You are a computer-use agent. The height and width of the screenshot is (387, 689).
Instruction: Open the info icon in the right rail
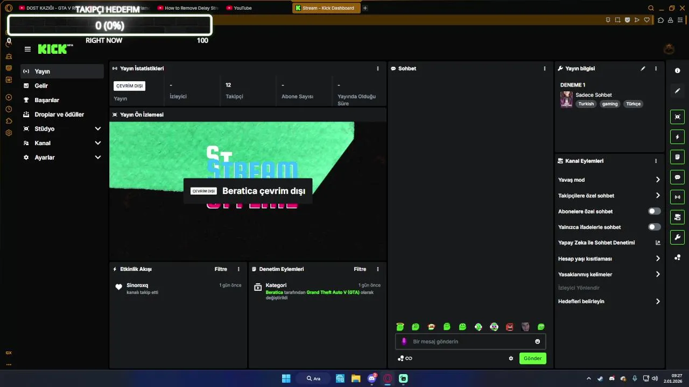click(677, 71)
